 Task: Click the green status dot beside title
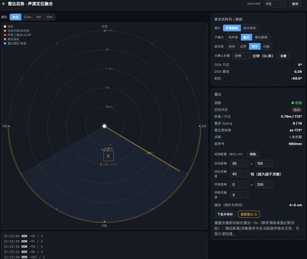(x=3, y=4)
